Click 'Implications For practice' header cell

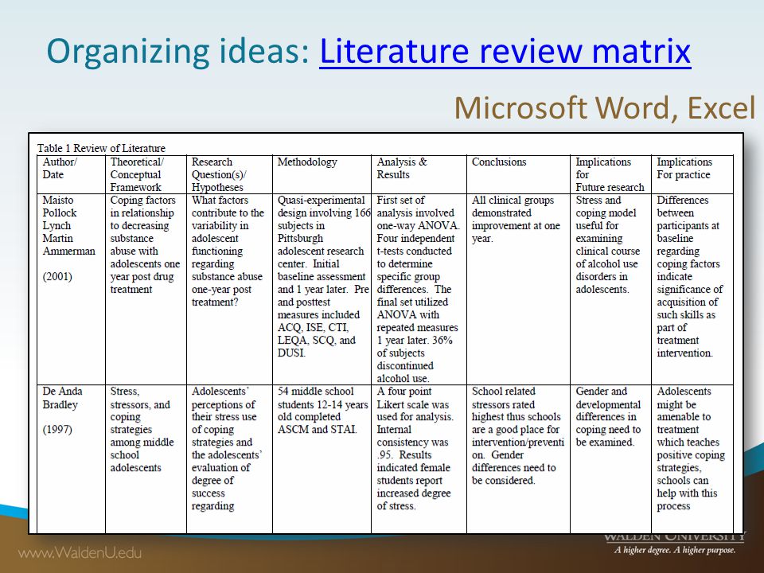coord(692,174)
